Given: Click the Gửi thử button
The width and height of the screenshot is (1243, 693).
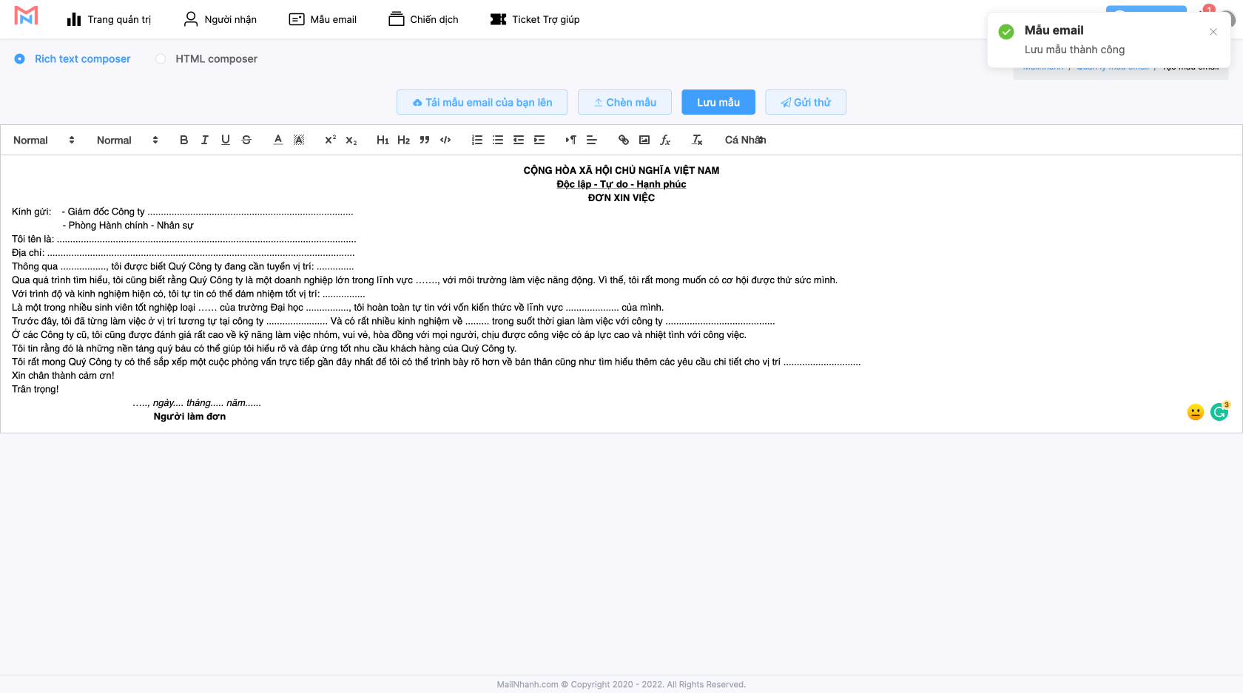Looking at the screenshot, I should (x=805, y=102).
